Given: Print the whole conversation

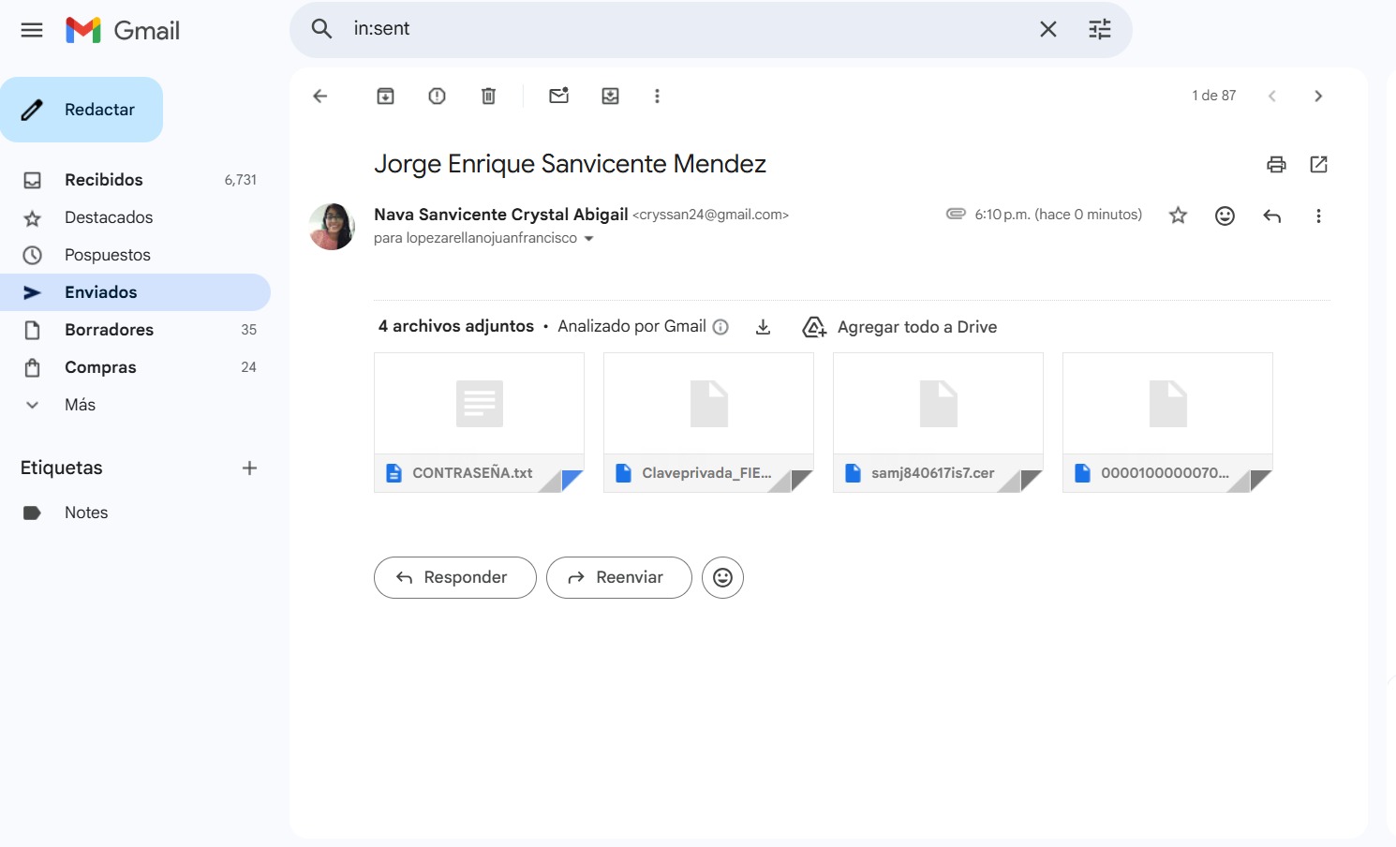Looking at the screenshot, I should (x=1276, y=165).
